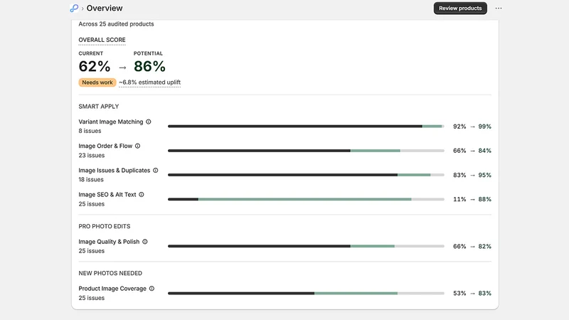569x320 pixels.
Task: Open the three-dot more actions menu
Action: tap(499, 8)
